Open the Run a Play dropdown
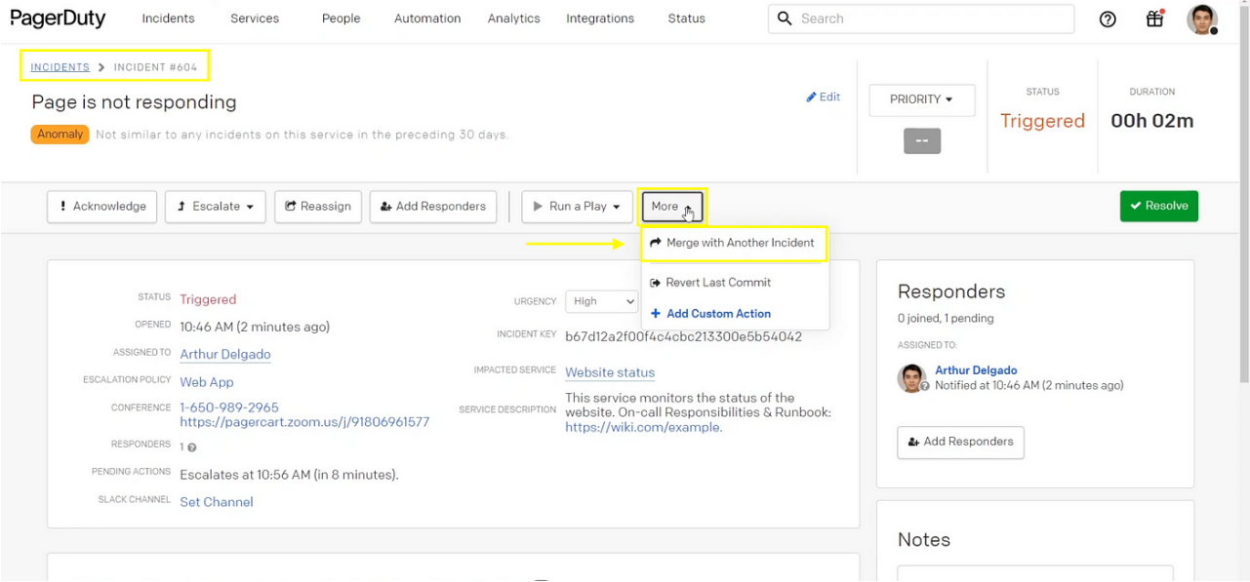The height and width of the screenshot is (582, 1250). (579, 207)
